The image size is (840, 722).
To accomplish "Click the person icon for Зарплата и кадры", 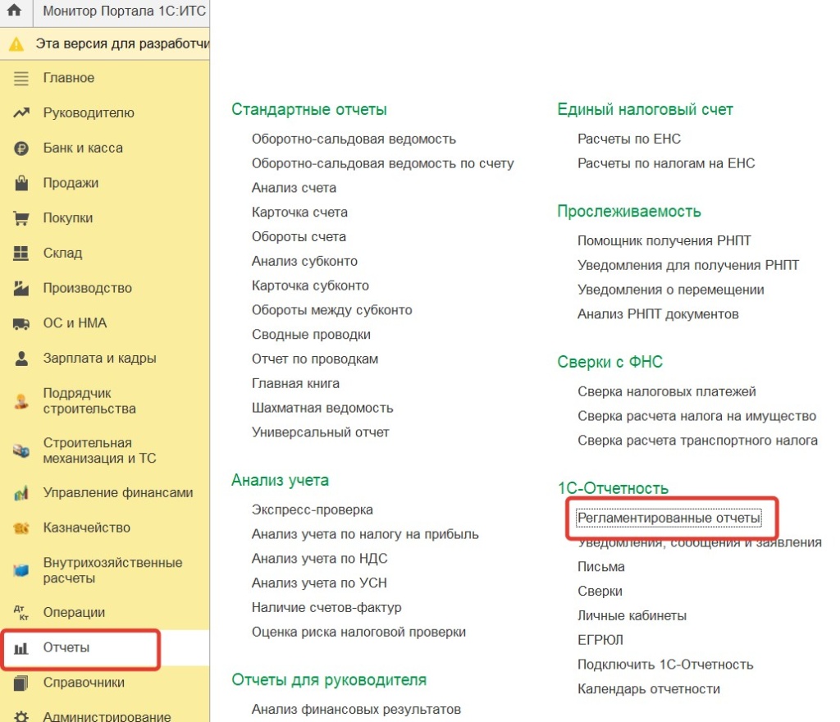I will (21, 359).
